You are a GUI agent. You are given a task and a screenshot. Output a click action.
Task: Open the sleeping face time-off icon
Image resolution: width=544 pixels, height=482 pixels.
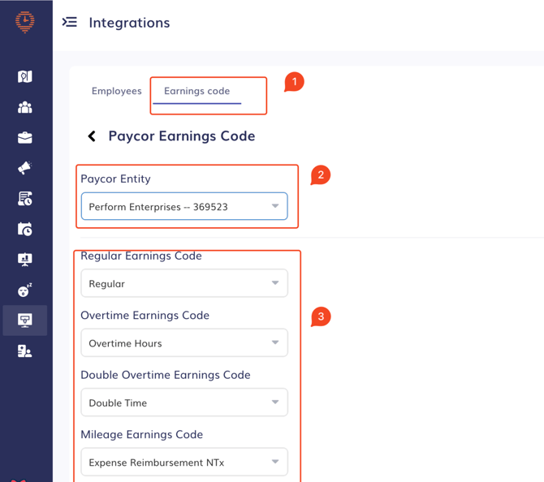pyautogui.click(x=25, y=290)
